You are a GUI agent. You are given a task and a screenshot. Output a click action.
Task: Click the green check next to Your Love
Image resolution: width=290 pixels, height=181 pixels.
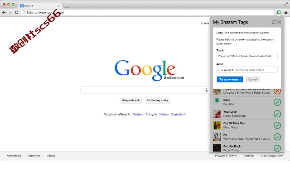click(277, 114)
